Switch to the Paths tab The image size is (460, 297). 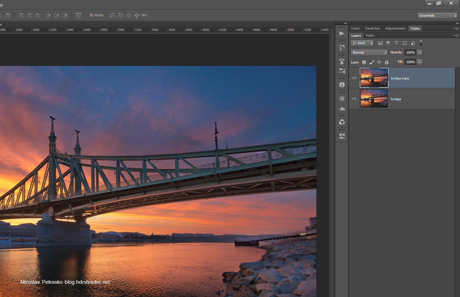click(x=370, y=36)
